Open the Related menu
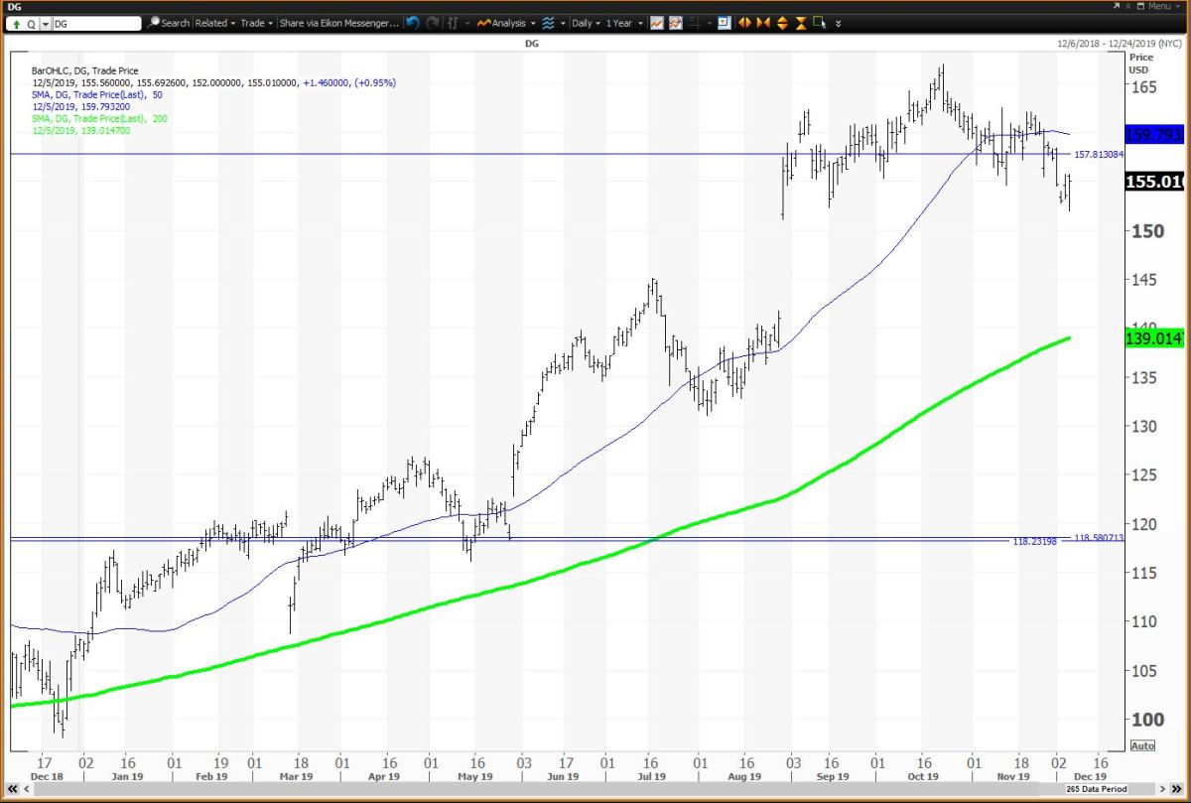 pyautogui.click(x=214, y=23)
